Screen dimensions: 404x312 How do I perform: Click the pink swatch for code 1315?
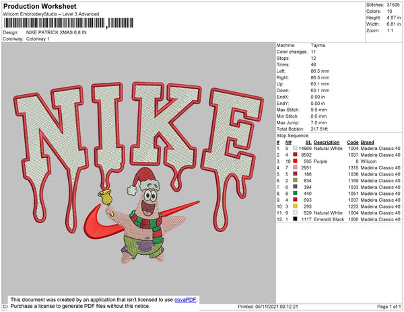coord(295,167)
